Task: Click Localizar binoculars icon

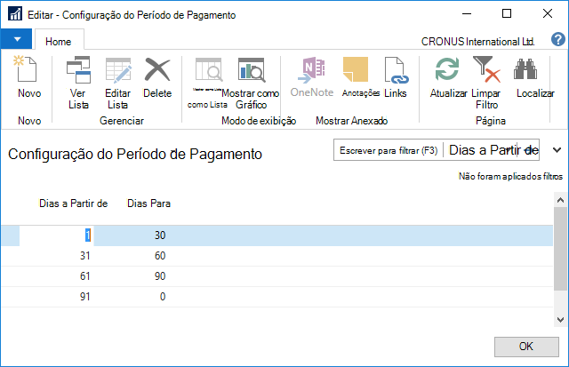Action: click(x=525, y=69)
